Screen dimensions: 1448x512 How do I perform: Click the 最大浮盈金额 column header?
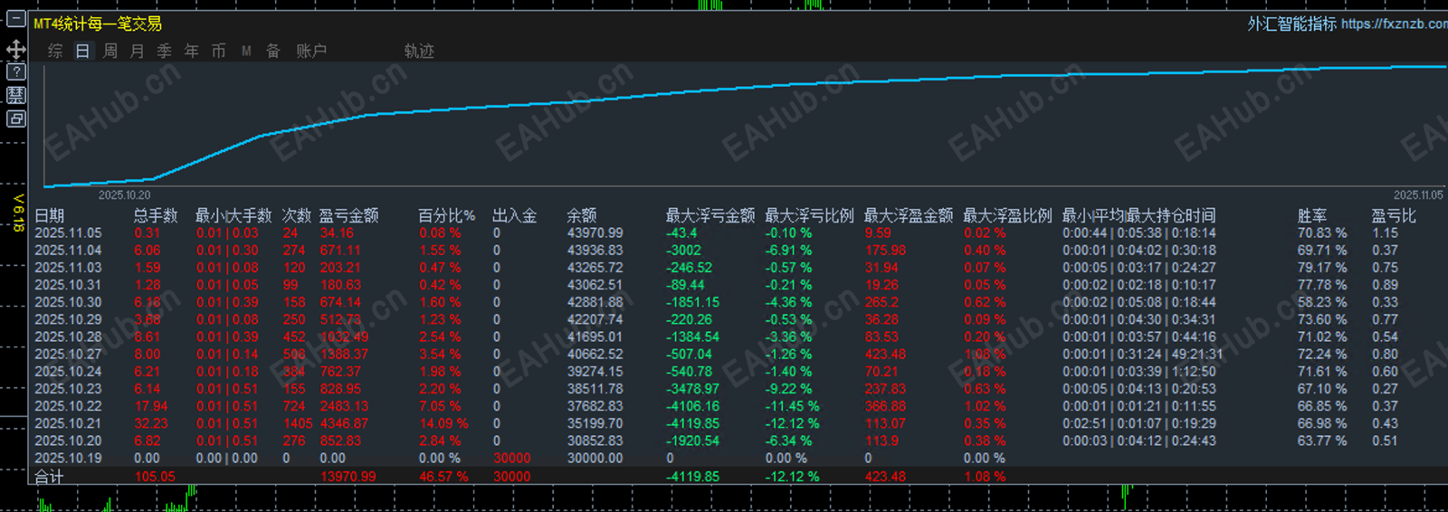click(x=909, y=215)
